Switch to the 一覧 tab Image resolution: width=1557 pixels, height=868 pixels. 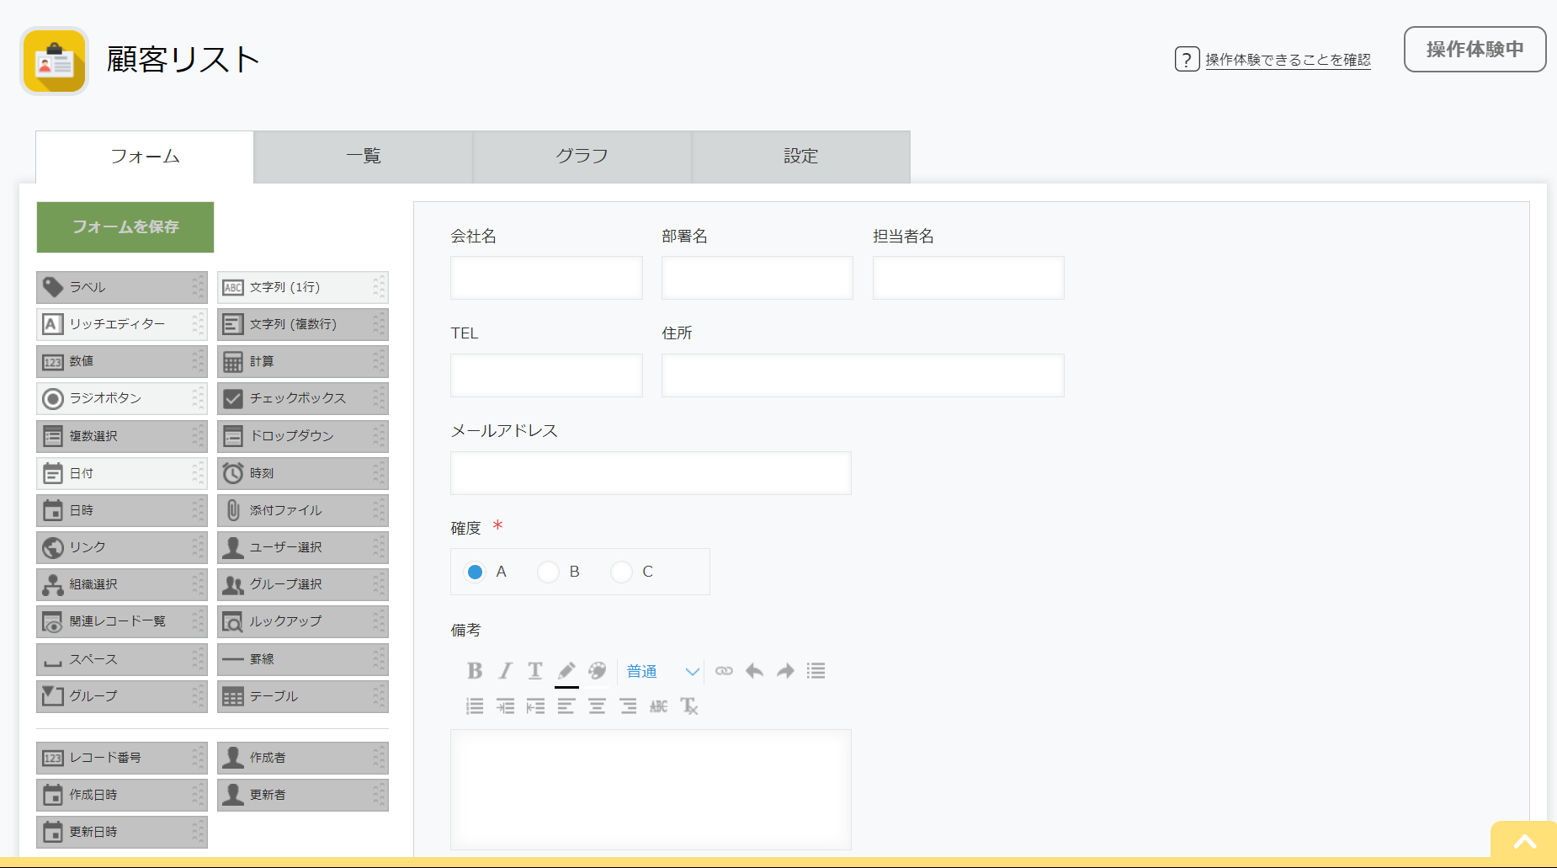[x=363, y=156]
